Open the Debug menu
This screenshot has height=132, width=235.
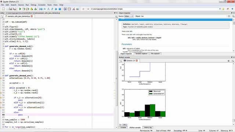(x=33, y=5)
